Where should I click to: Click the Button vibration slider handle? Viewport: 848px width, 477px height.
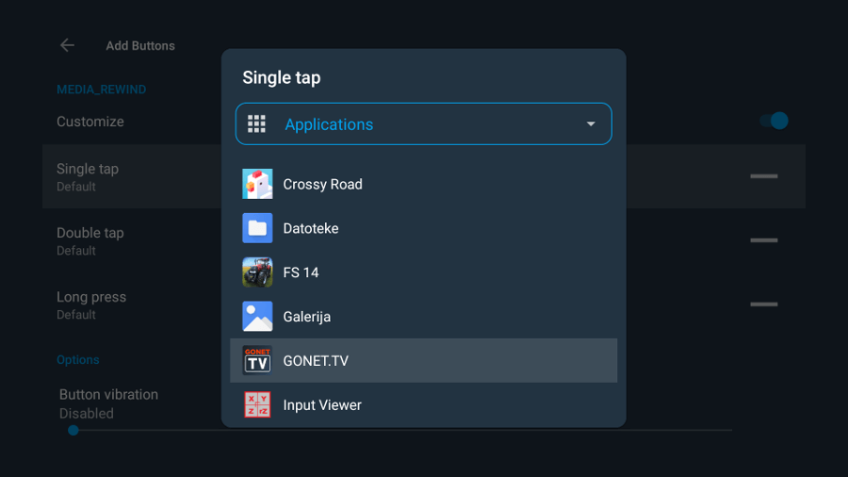(73, 431)
